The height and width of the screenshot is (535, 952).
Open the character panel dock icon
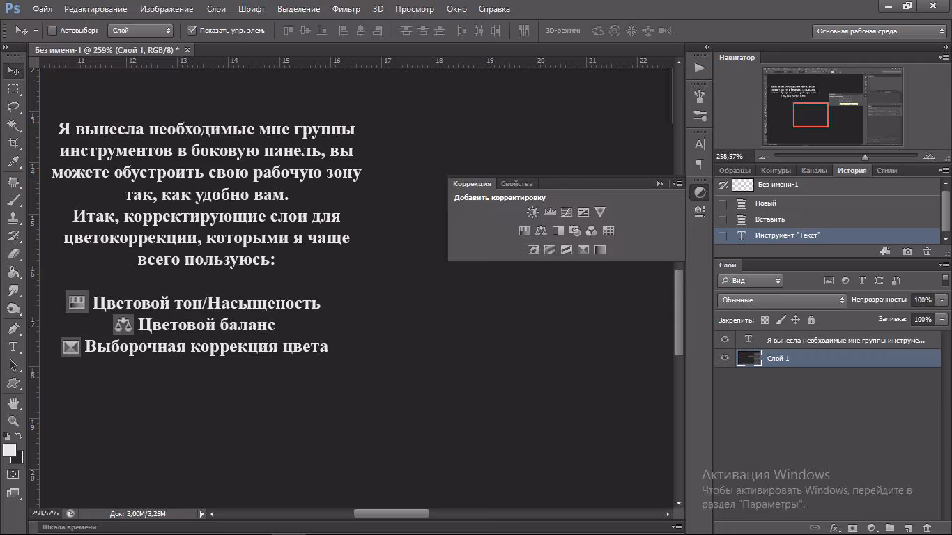pos(700,145)
